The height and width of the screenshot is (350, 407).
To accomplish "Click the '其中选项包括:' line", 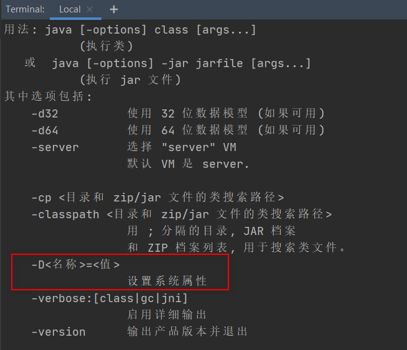I will (x=48, y=96).
